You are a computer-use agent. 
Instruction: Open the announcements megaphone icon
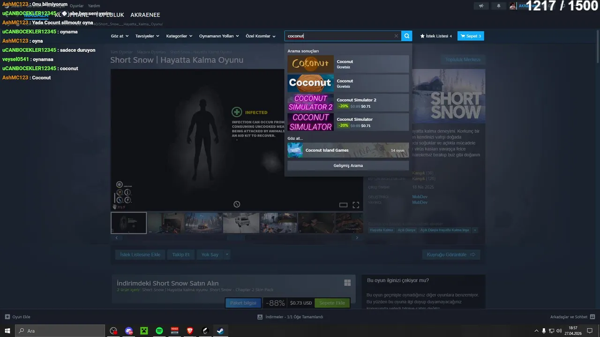point(481,6)
